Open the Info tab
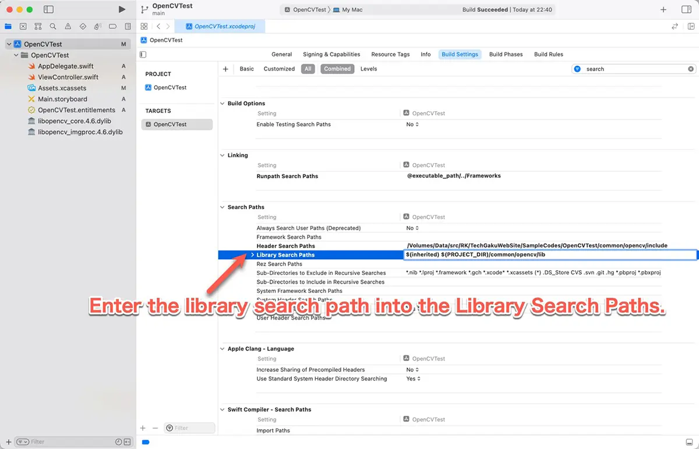 (426, 54)
